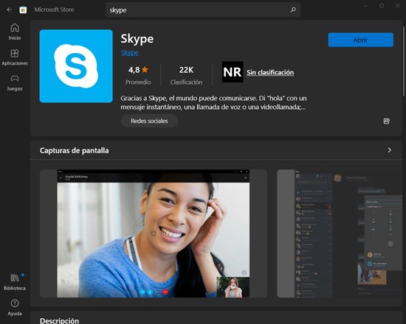Screen dimensions: 406x324
Task: Click the share icon
Action: 386,121
